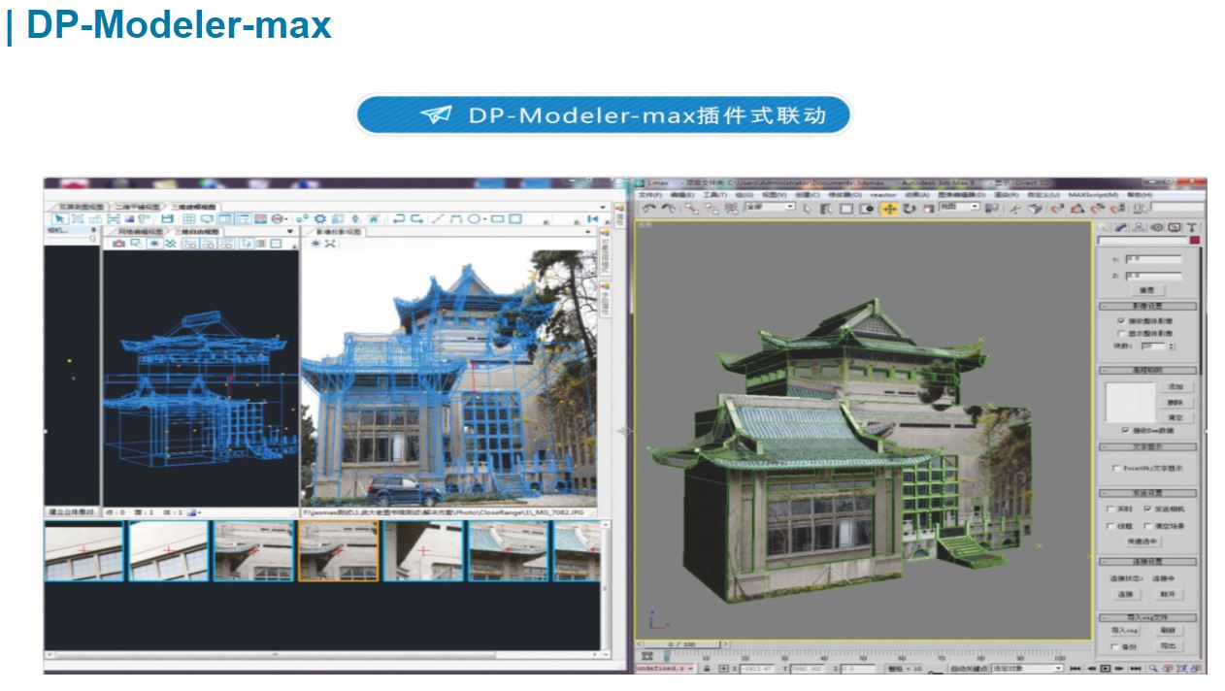The image size is (1225, 691).
Task: Toggle the 显示整体影像 checkbox
Action: click(x=1121, y=333)
